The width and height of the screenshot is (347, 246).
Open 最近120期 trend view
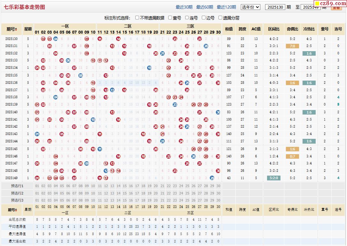(x=226, y=7)
